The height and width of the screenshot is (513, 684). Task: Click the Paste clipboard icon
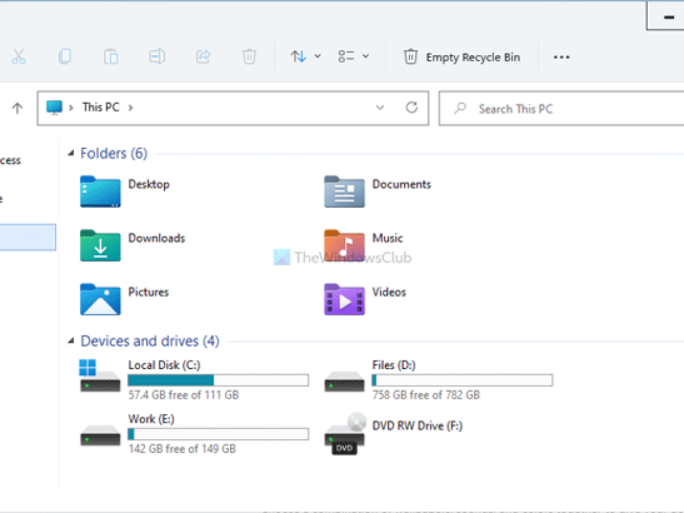click(x=111, y=56)
